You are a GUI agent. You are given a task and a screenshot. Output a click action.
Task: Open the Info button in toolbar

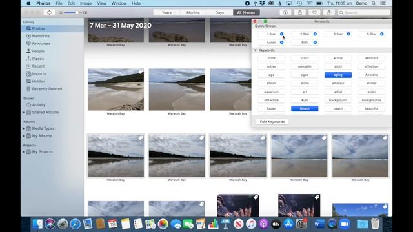[x=285, y=12]
